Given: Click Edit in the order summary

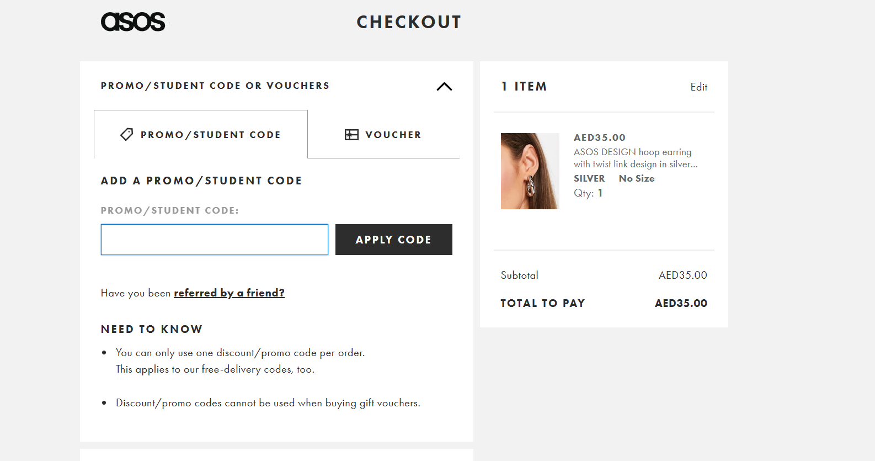Looking at the screenshot, I should click(x=698, y=87).
